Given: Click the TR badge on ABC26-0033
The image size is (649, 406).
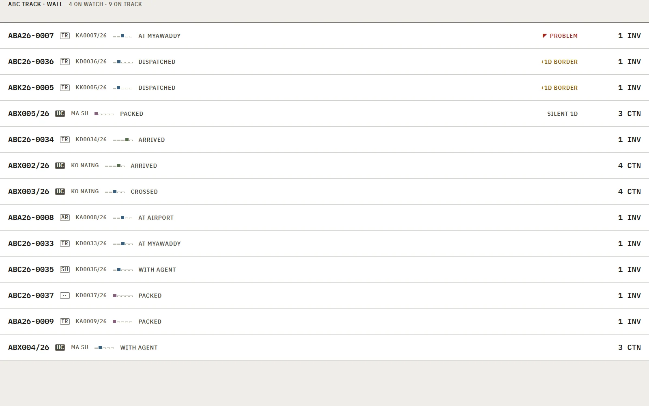Looking at the screenshot, I should [64, 244].
